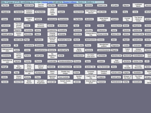Choose the ZZ plant tile
Viewport: 151px width, 113px height.
115,5
